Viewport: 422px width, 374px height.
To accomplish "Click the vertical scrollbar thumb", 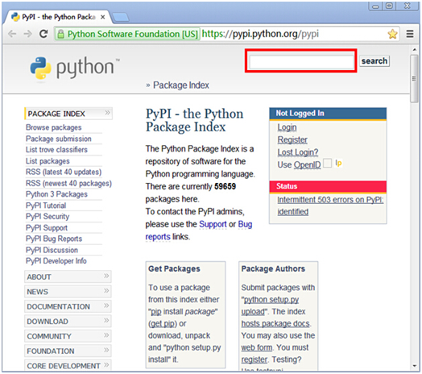I will point(414,78).
